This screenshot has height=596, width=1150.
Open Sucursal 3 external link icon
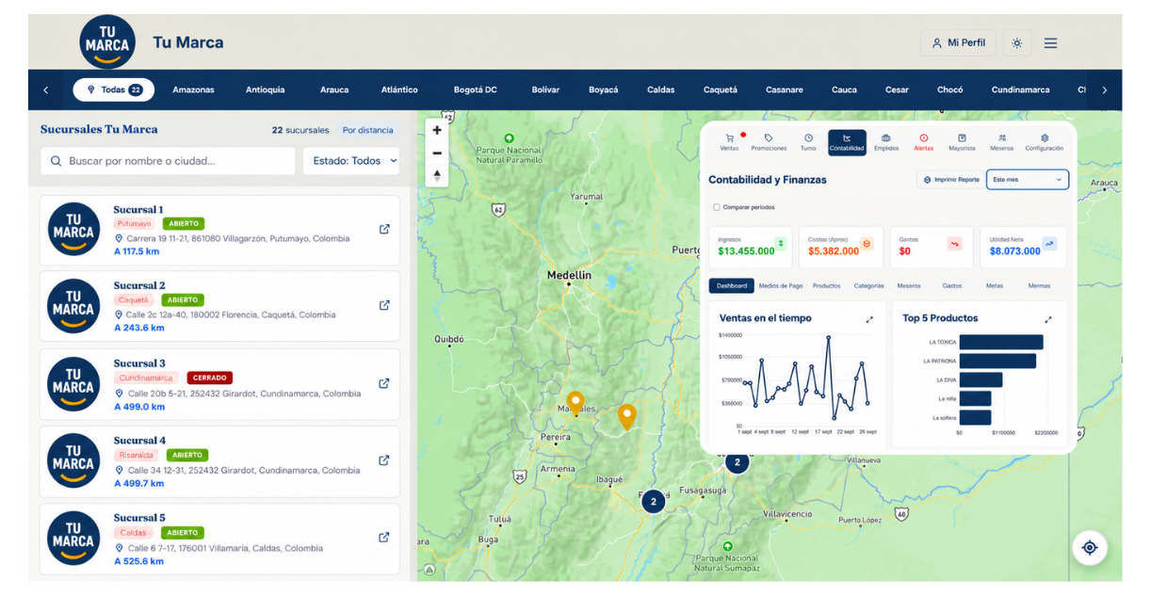(x=384, y=383)
